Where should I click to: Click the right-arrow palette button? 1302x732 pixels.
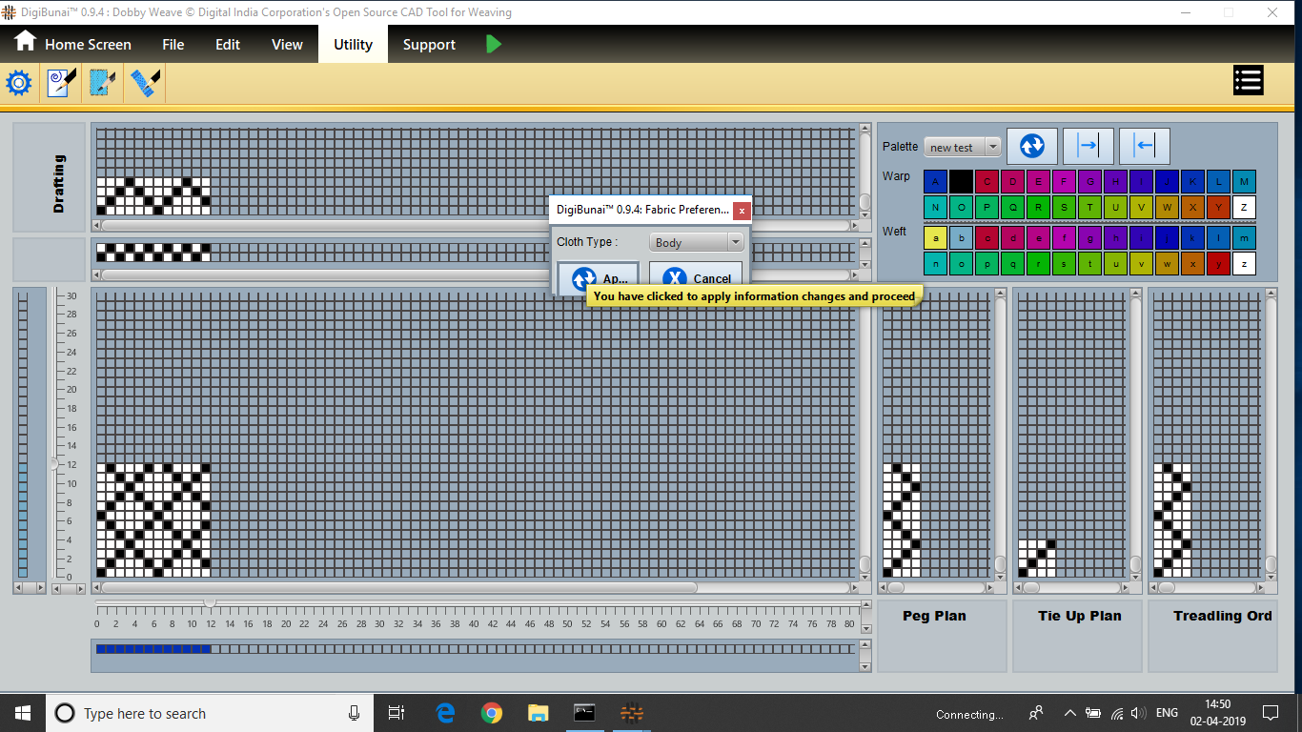point(1088,146)
